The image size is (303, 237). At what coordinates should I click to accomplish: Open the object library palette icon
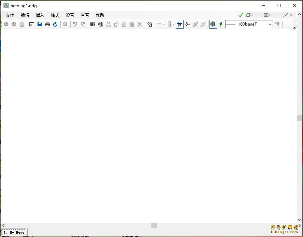[92, 24]
